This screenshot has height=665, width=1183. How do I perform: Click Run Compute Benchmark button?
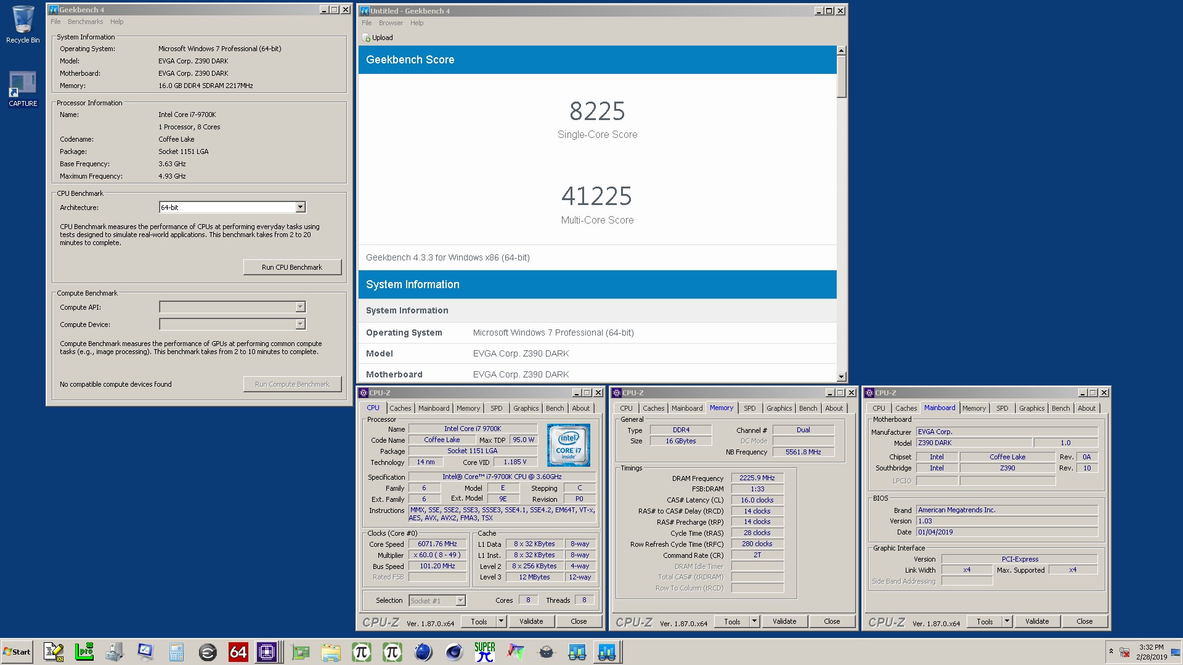pyautogui.click(x=292, y=384)
